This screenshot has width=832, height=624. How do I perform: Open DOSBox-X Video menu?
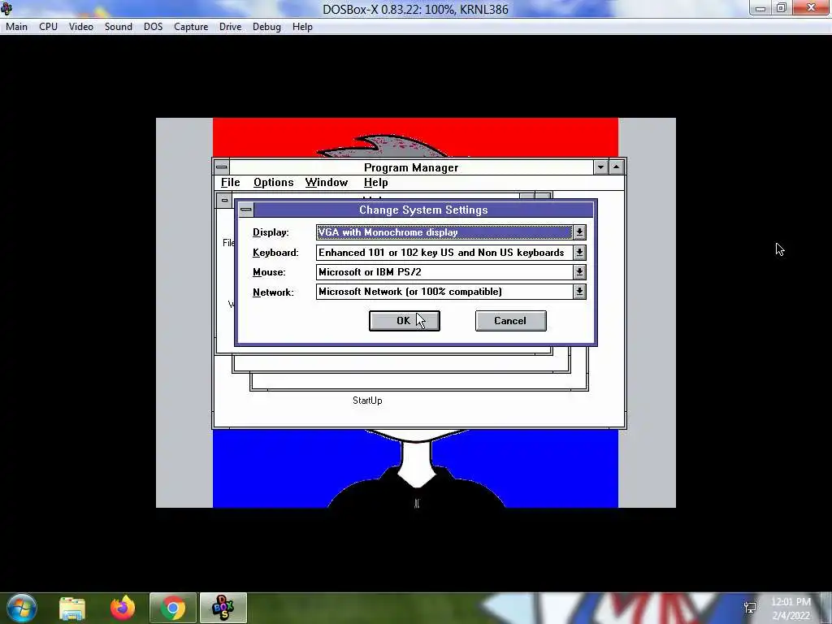(x=81, y=27)
